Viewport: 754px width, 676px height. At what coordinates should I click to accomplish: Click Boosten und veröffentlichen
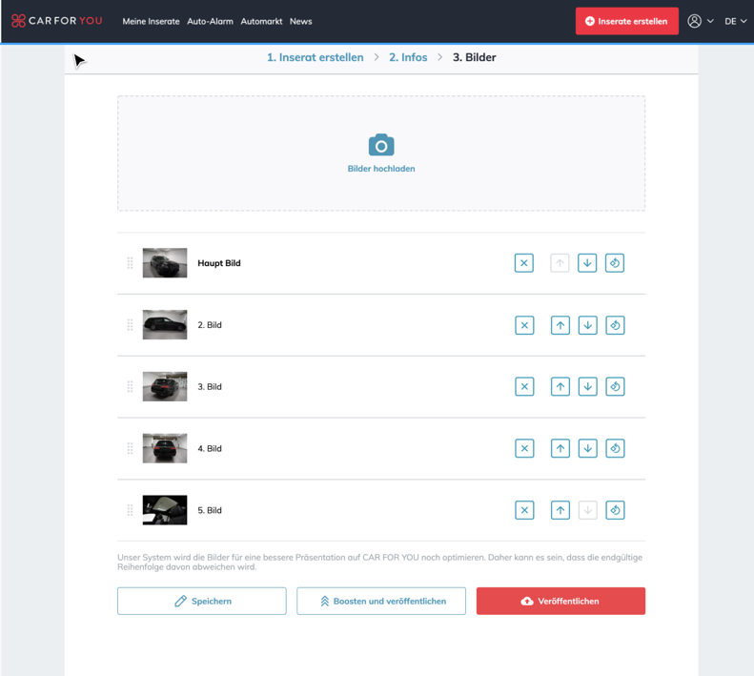click(381, 601)
